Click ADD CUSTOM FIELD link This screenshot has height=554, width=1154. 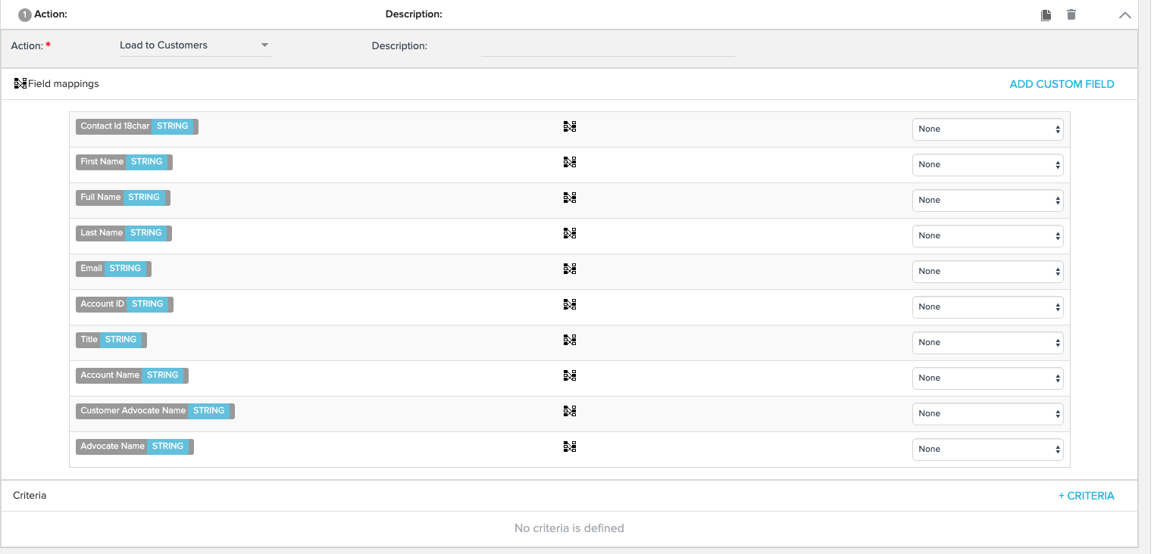(1062, 84)
